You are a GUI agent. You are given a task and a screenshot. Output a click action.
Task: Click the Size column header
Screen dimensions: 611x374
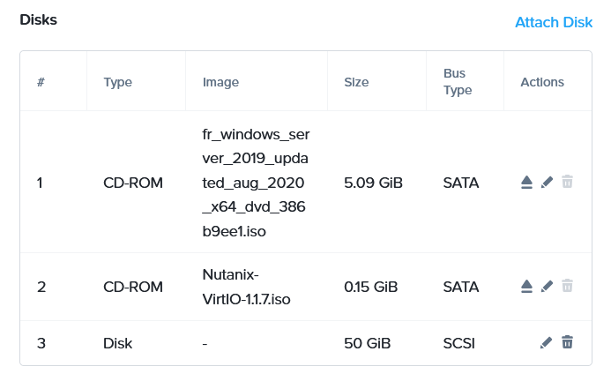pos(356,82)
